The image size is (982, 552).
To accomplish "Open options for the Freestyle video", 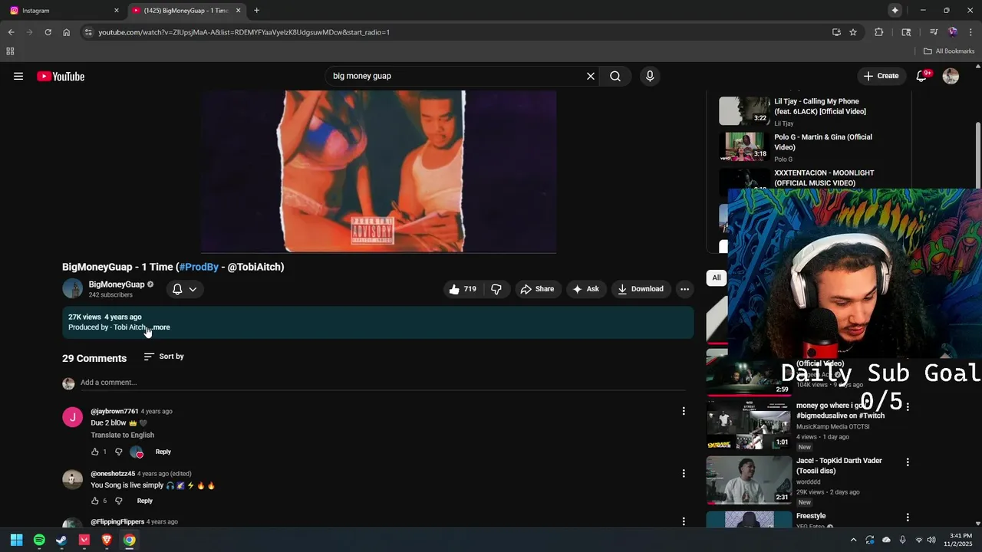I will pos(908,517).
